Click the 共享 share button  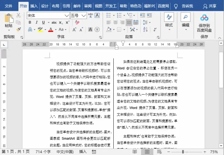[210, 6]
